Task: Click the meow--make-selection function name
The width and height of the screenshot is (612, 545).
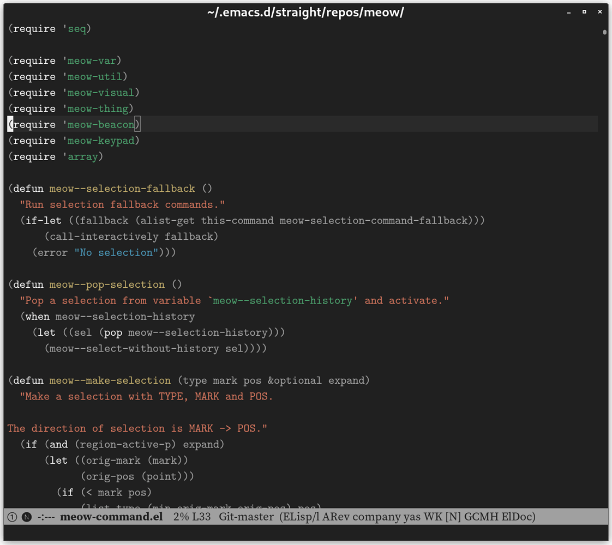Action: (110, 380)
